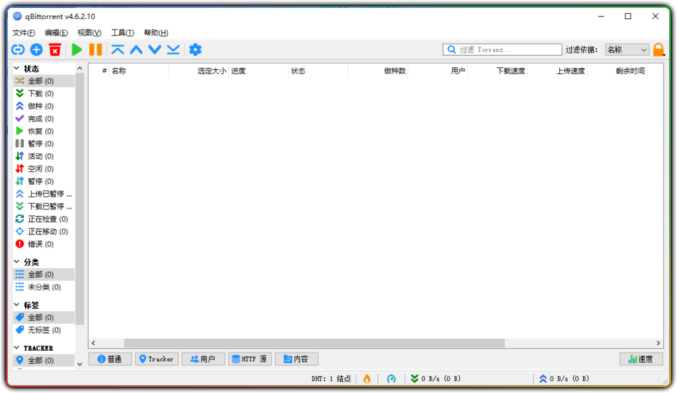Select 全部 (0) under TRACKER
677x393 pixels.
[x=44, y=360]
